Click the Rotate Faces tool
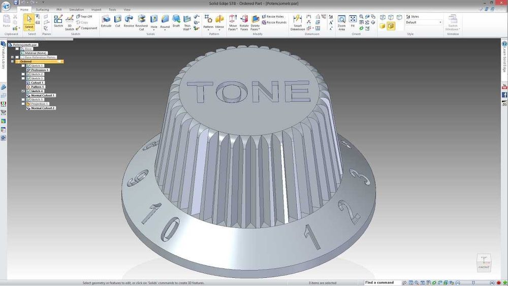The image size is (508, 286). tap(244, 22)
